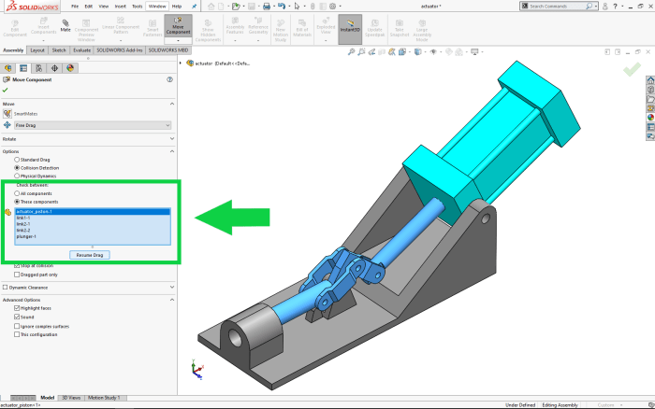Click the user login icon
Image resolution: width=655 pixels, height=409 pixels.
(604, 7)
